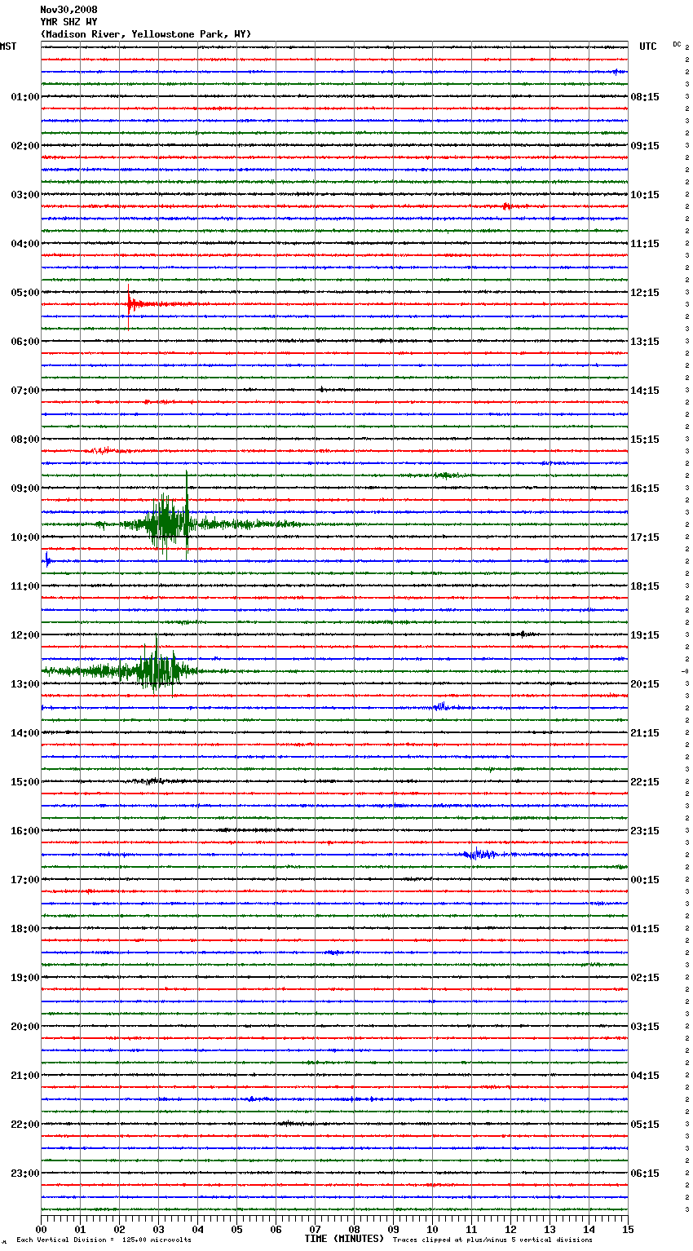Click the "20:00" MST hour label
This screenshot has height=1251, width=693.
pos(25,1027)
